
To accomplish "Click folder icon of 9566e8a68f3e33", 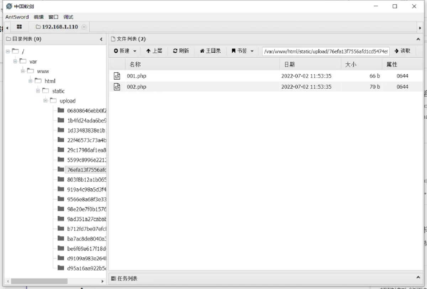I will [x=61, y=199].
